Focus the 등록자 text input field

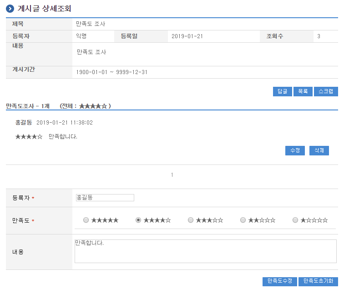(105, 198)
